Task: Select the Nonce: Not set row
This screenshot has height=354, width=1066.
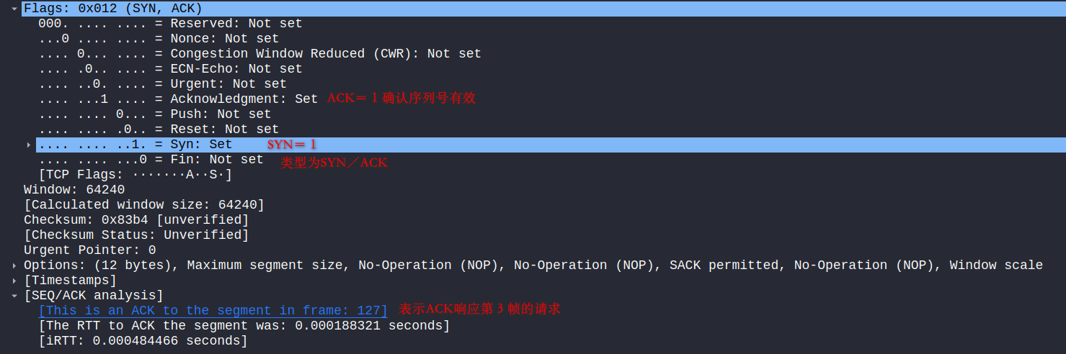Action: (159, 39)
